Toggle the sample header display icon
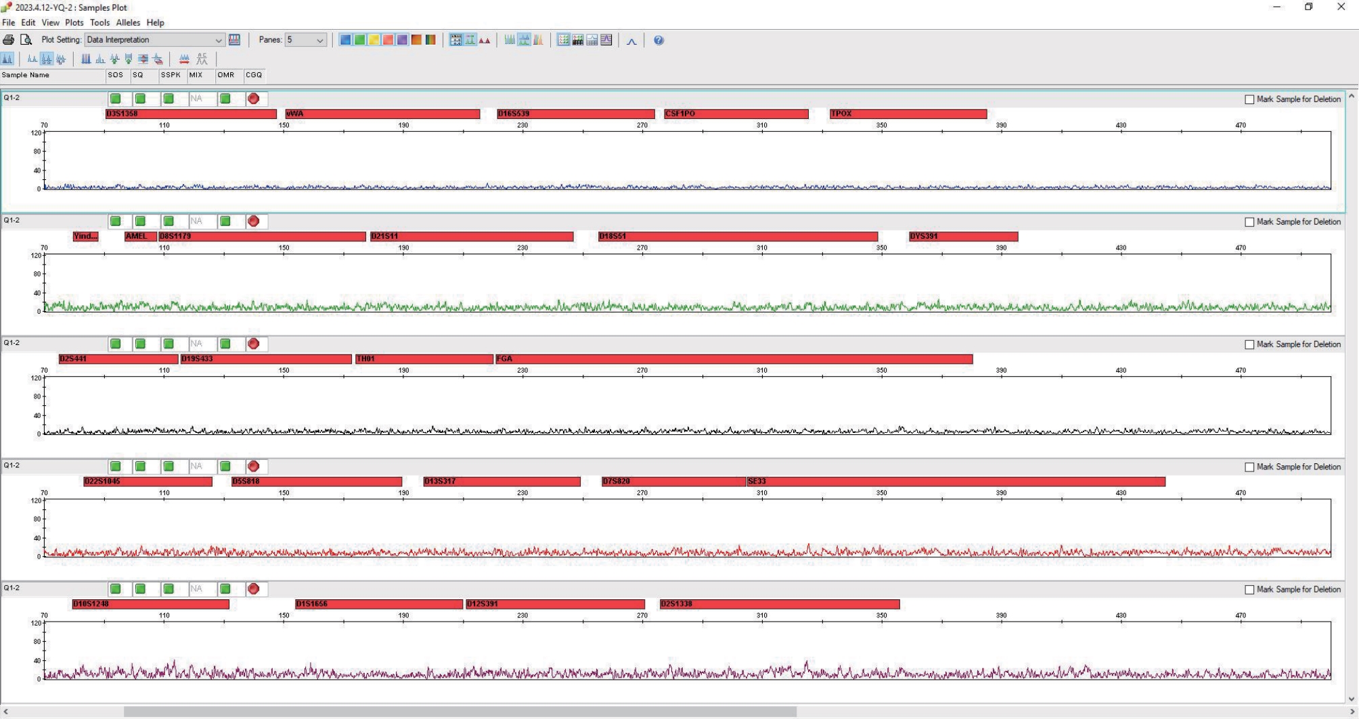The width and height of the screenshot is (1359, 719). pos(455,40)
